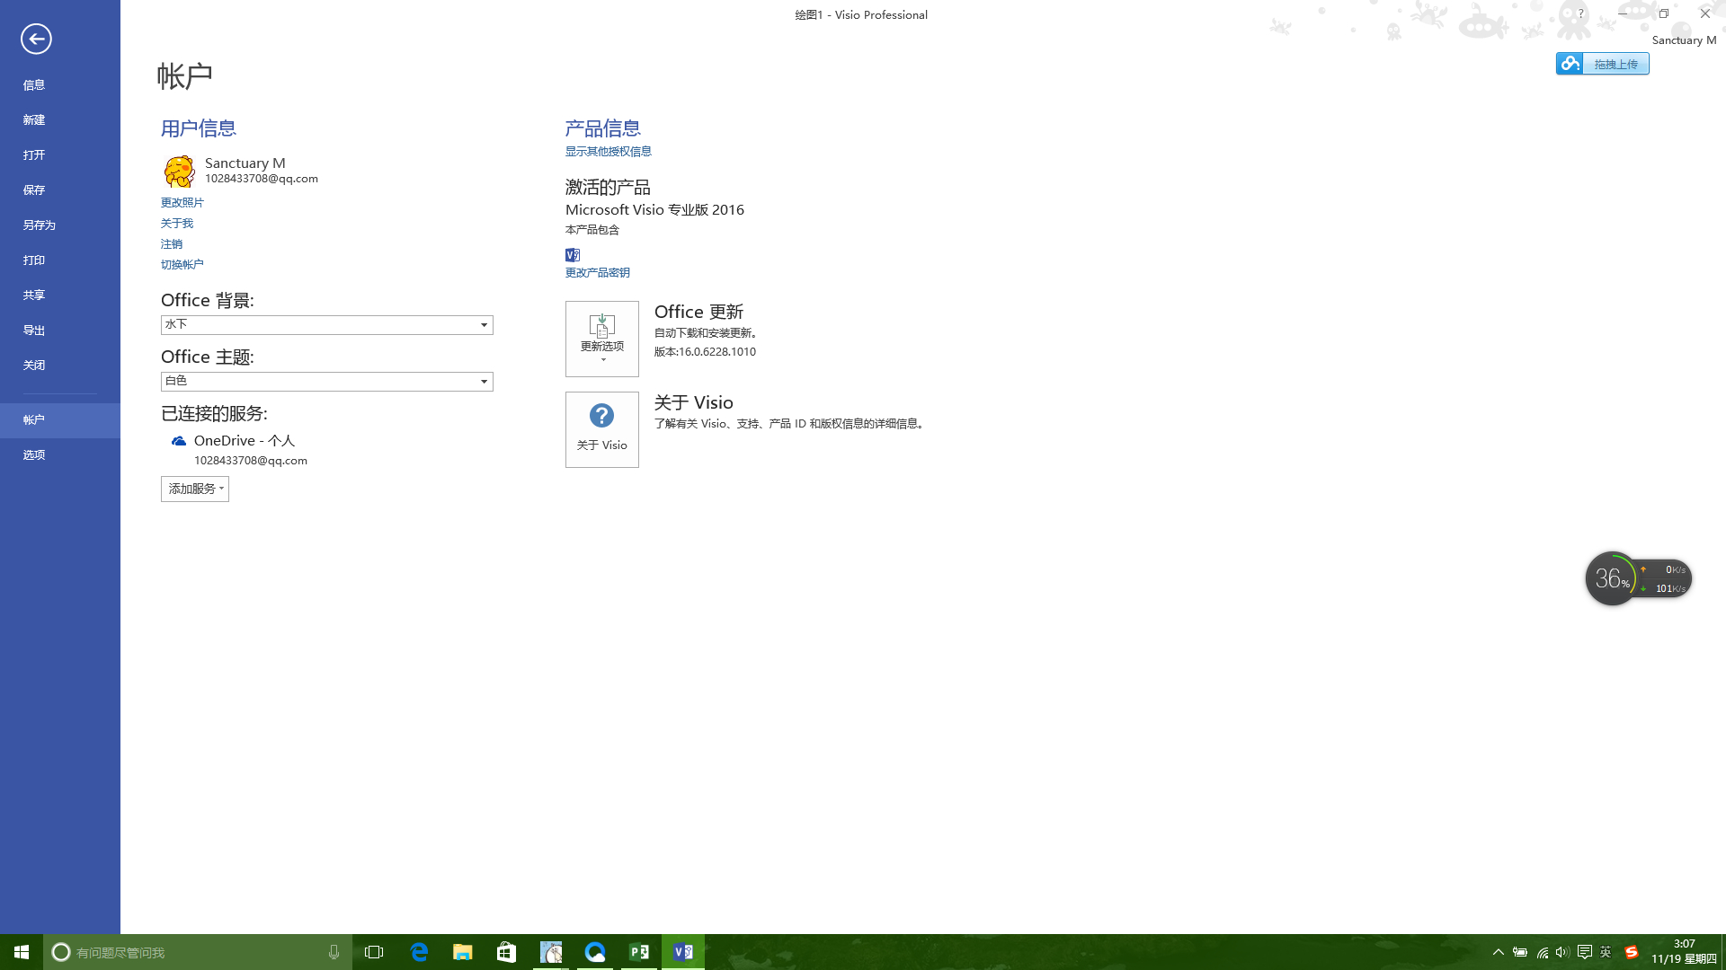This screenshot has height=970, width=1726.
Task: Click the Sogou input method tray icon
Action: 1632,952
